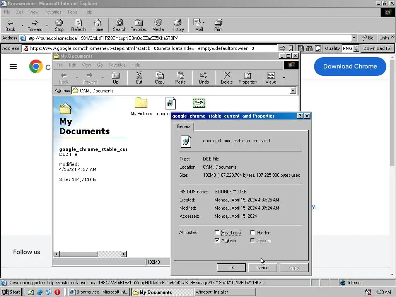Open Search in Internet Explorer toolbar
The height and width of the screenshot is (297, 396).
(x=119, y=25)
